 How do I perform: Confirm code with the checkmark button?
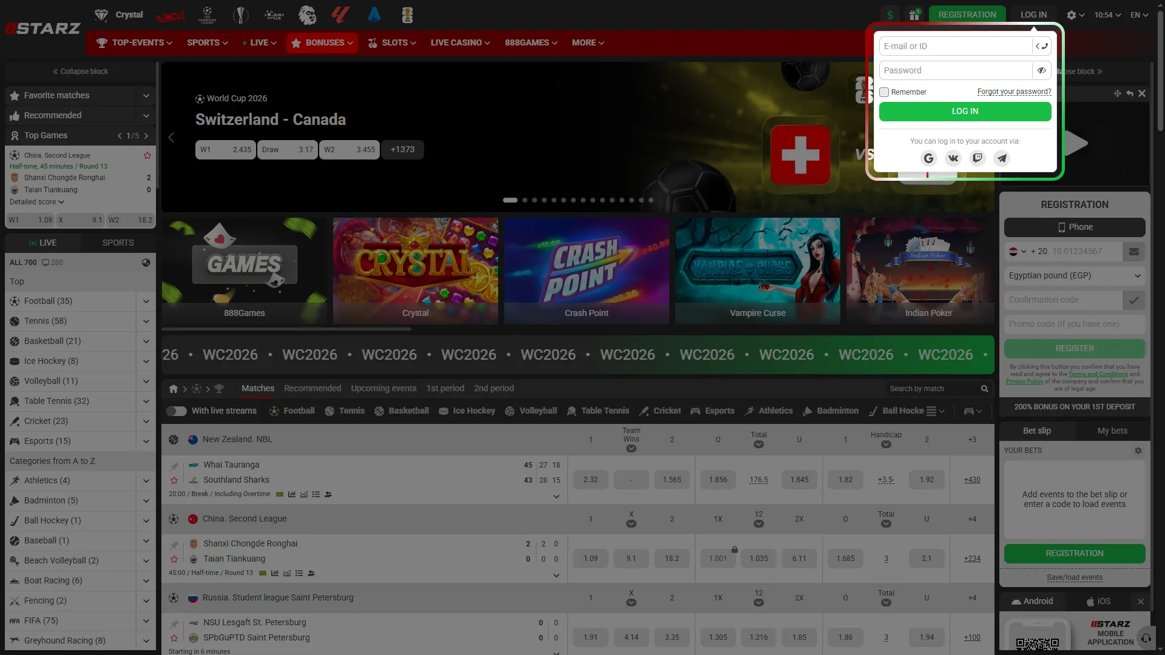[x=1134, y=300]
